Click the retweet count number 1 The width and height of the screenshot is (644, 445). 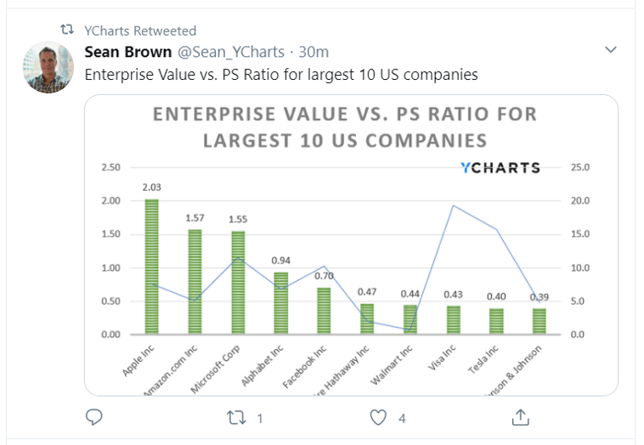(260, 418)
